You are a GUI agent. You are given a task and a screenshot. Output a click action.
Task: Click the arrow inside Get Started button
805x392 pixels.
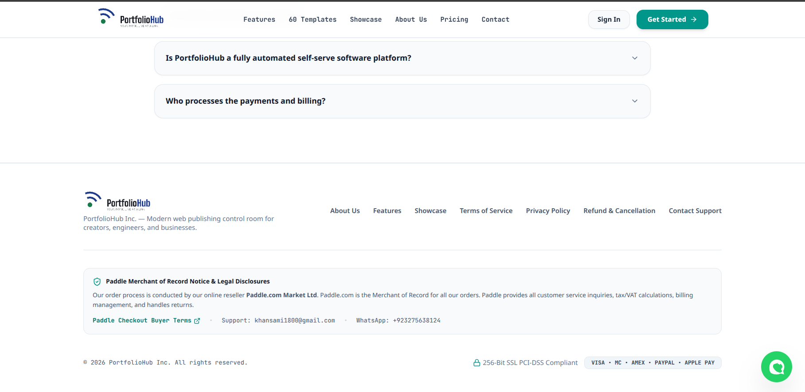tap(694, 19)
